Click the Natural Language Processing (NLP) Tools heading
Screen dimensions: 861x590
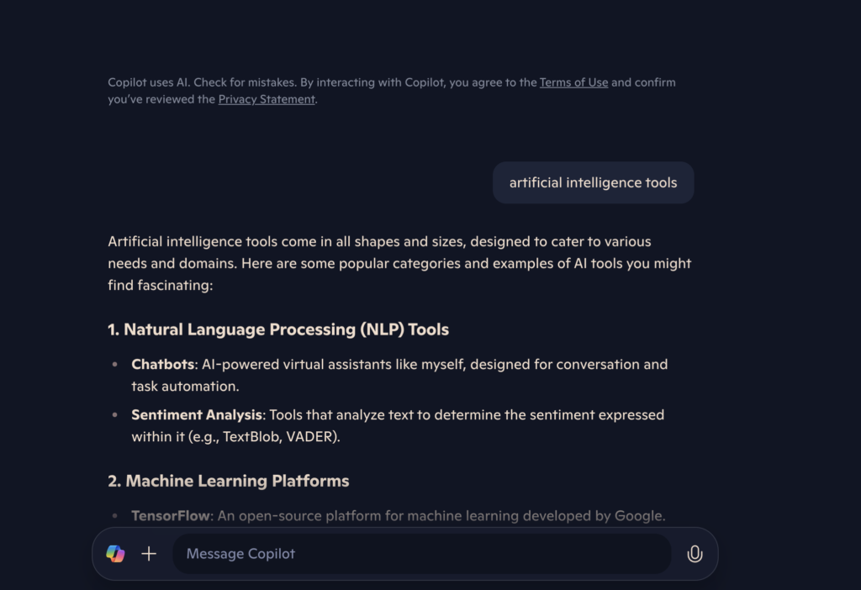tap(278, 329)
